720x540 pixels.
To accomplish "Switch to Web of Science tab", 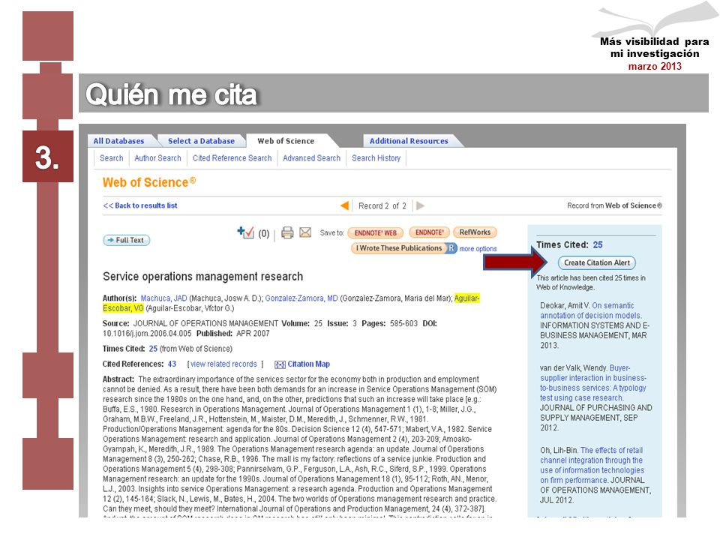I will click(286, 141).
